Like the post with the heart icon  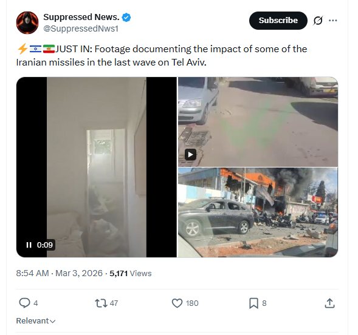177,303
